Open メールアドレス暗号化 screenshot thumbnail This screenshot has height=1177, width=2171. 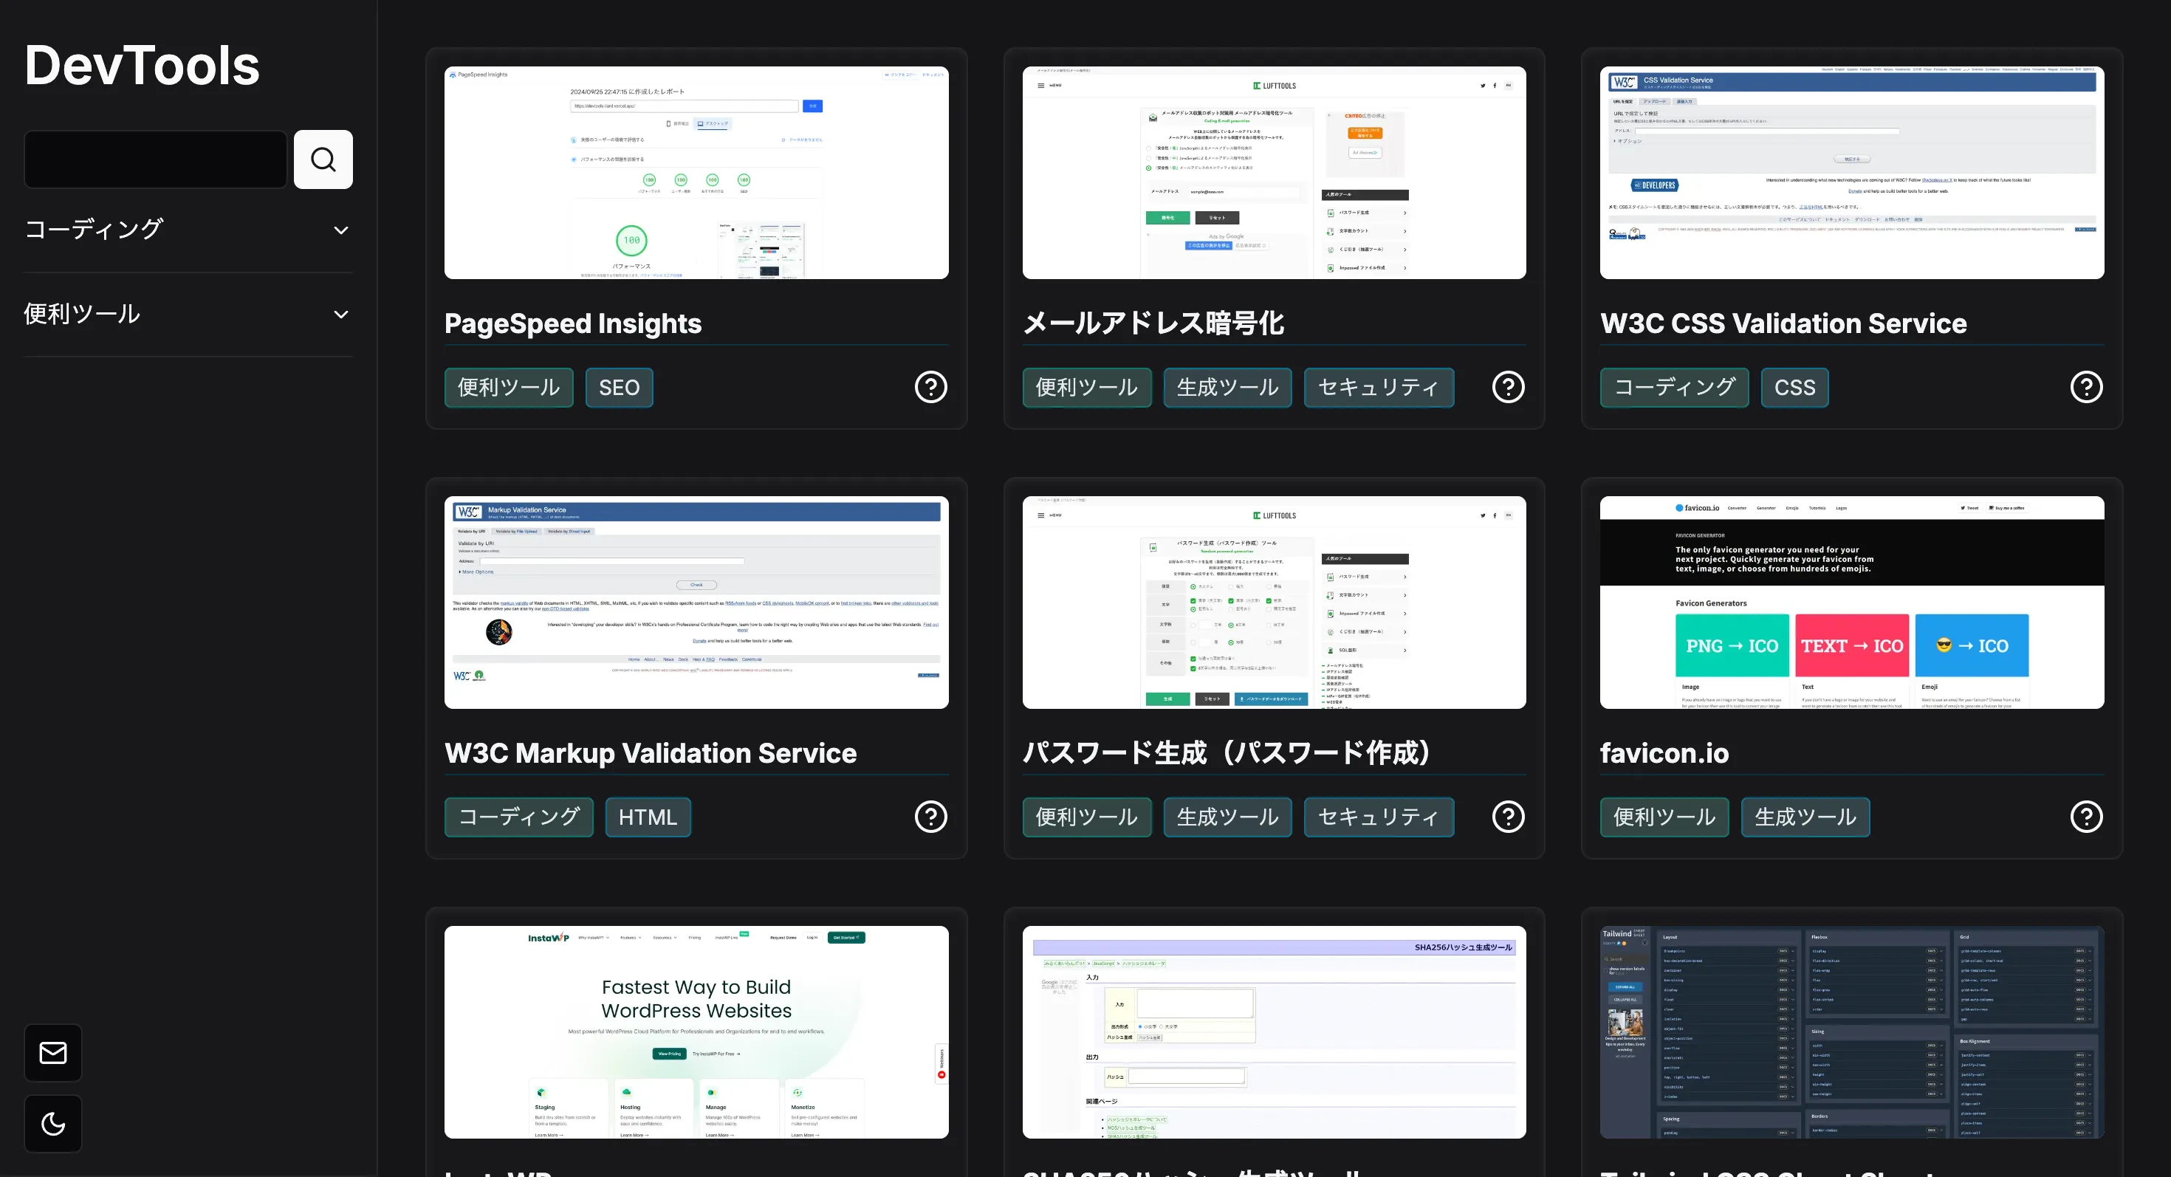click(x=1275, y=173)
